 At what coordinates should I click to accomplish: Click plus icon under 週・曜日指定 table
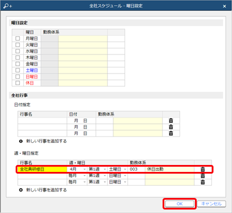pos(21,190)
